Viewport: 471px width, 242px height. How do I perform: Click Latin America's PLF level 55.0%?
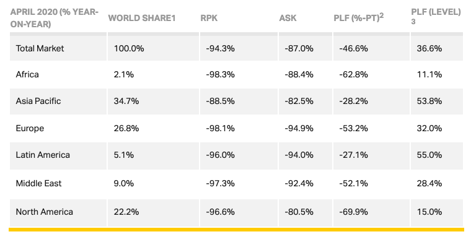coord(429,155)
